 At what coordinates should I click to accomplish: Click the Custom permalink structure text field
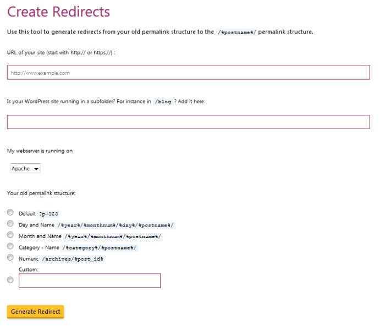coord(90,281)
